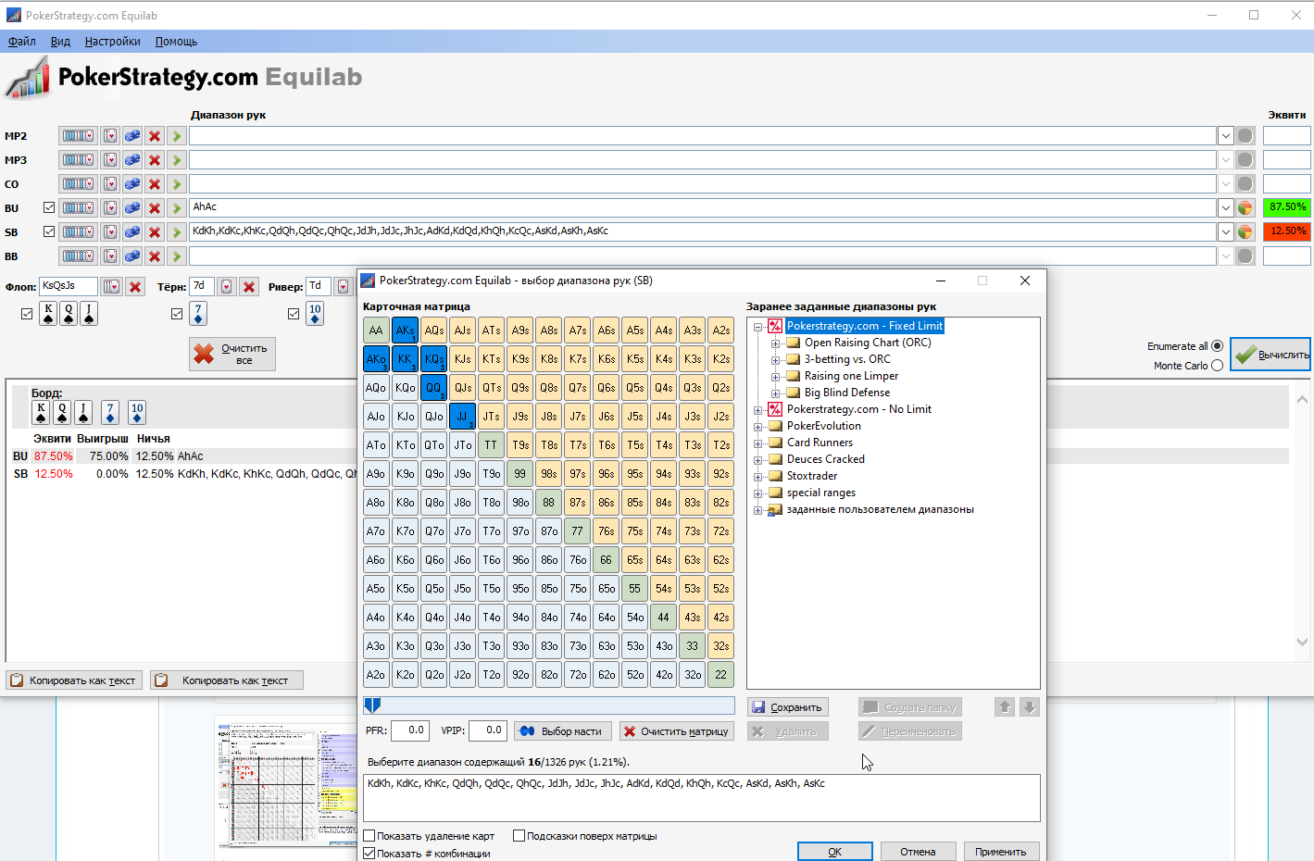Select the AKs cell in matrix
Viewport: 1314px width, 861px height.
(405, 331)
